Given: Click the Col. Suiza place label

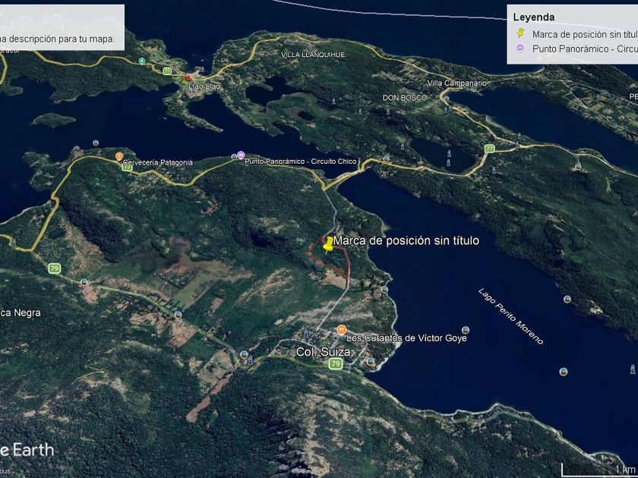Looking at the screenshot, I should pos(323,352).
